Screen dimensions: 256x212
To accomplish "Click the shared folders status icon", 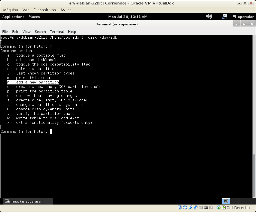I will point(201,208).
